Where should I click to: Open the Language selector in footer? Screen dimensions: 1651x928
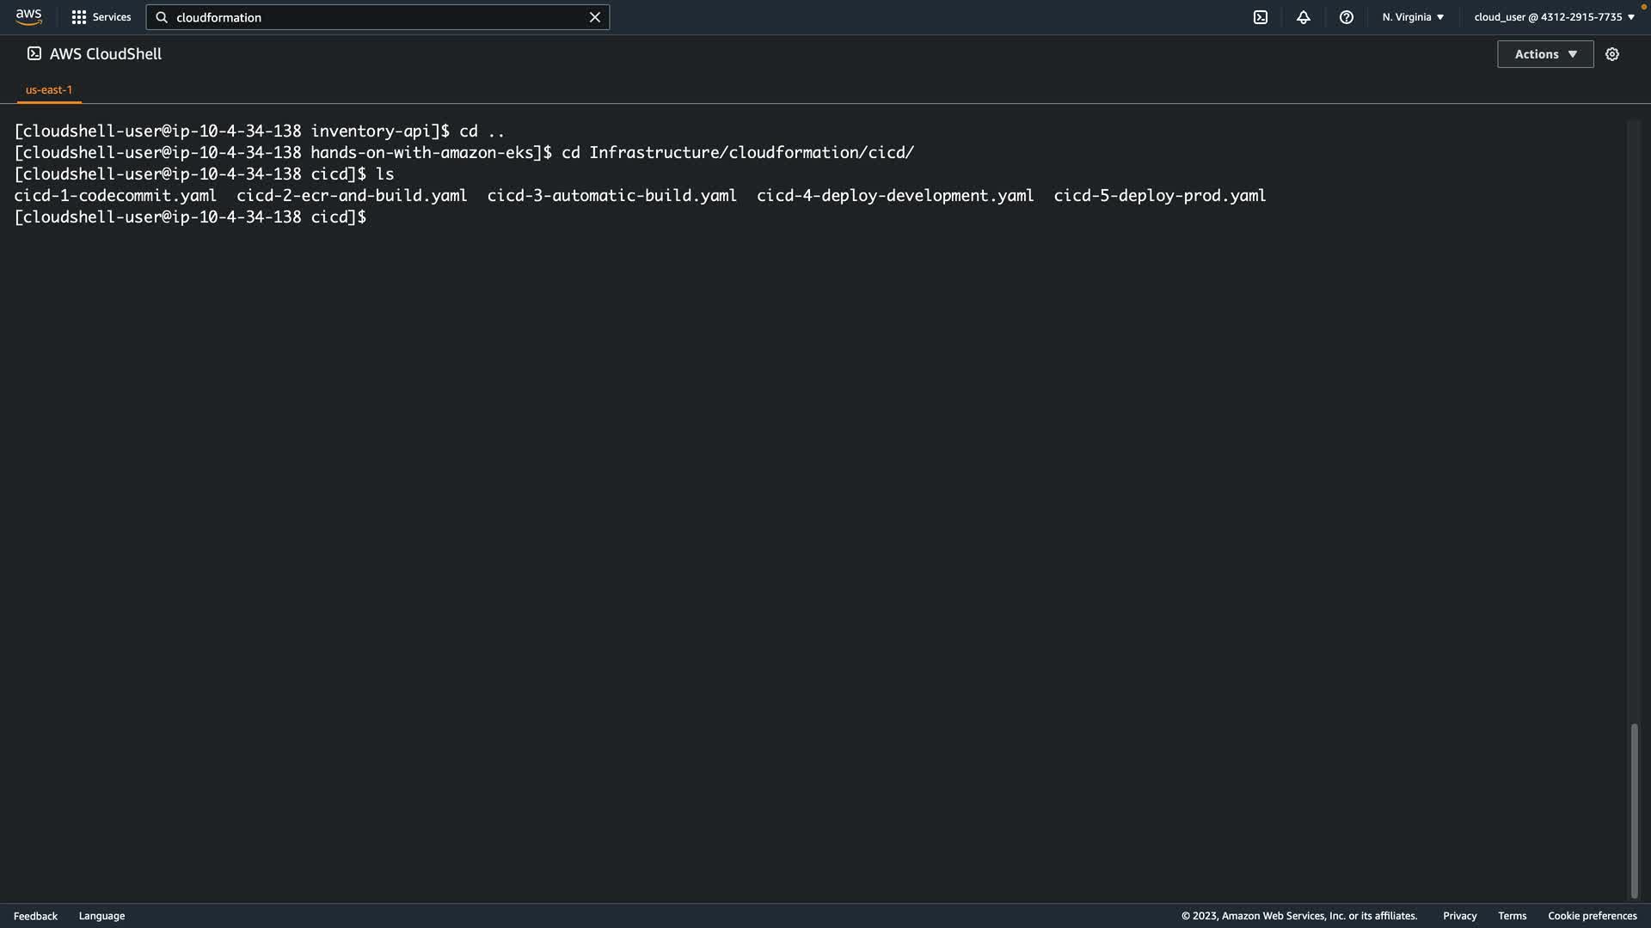click(x=101, y=916)
